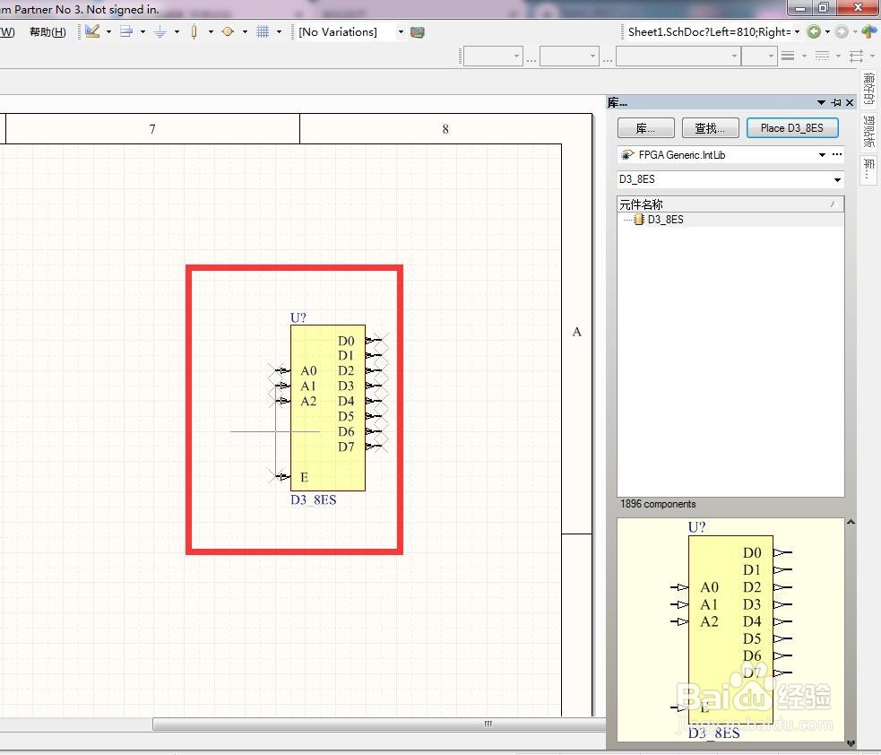Screen dimensions: 881x755
Task: Click the component symbol preview
Action: pos(730,629)
